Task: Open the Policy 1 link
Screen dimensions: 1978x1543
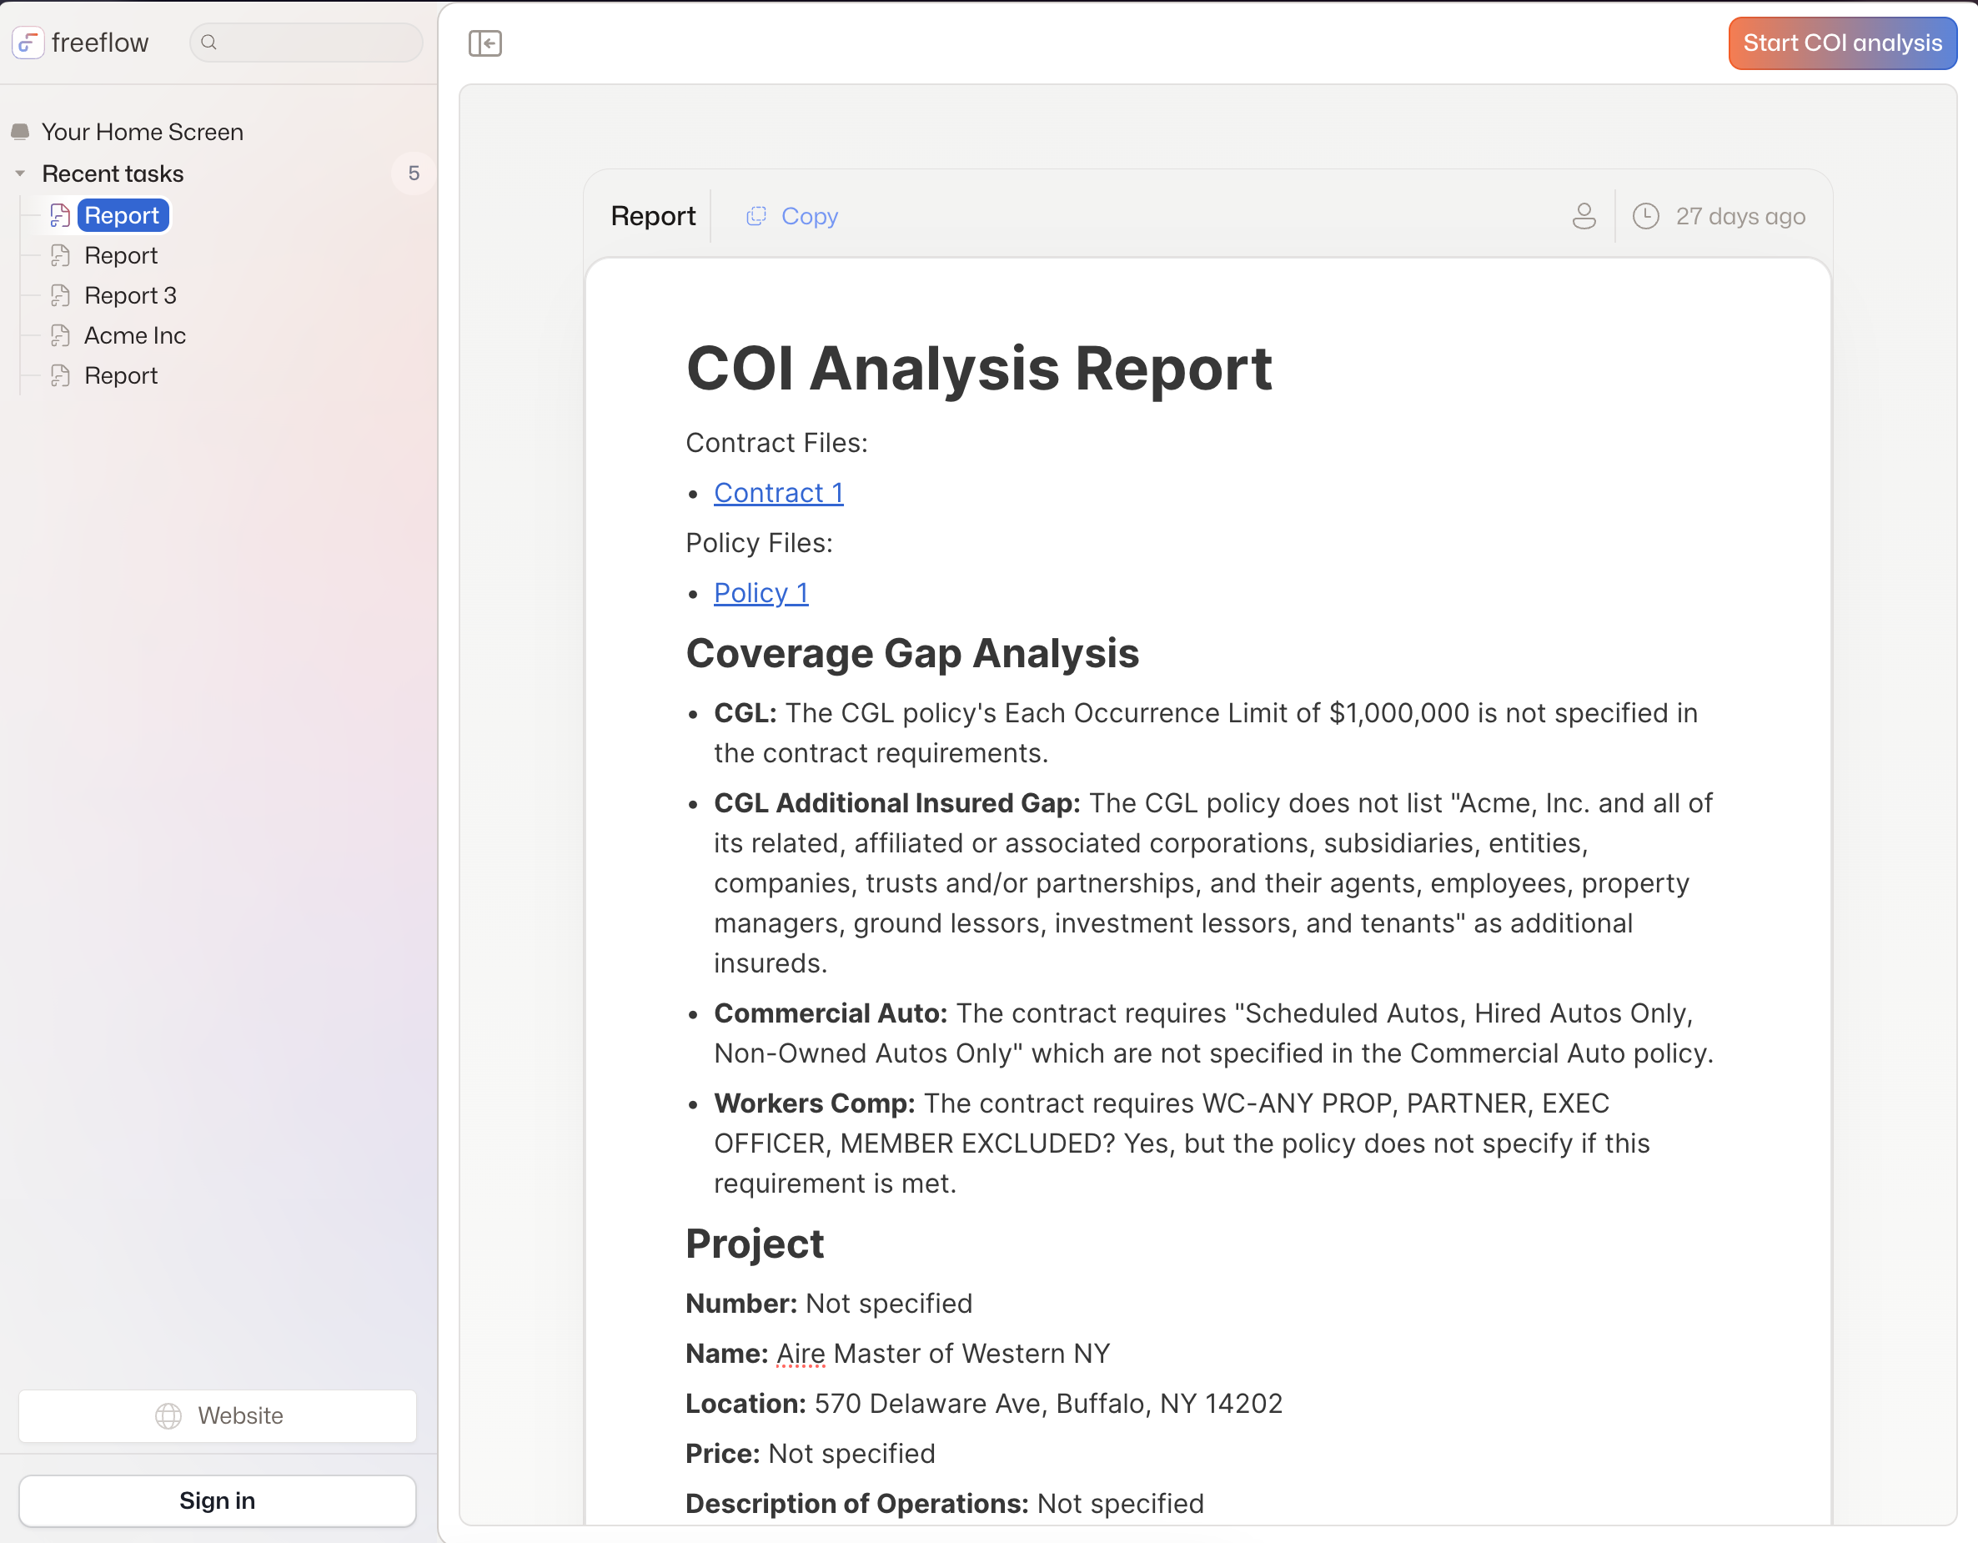Action: coord(761,592)
